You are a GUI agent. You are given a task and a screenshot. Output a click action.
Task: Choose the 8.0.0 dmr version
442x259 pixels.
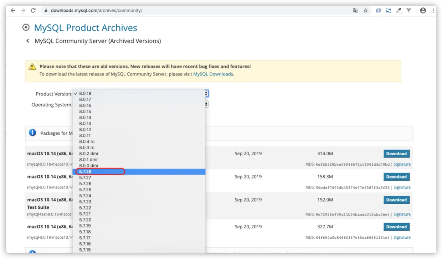tap(139, 166)
